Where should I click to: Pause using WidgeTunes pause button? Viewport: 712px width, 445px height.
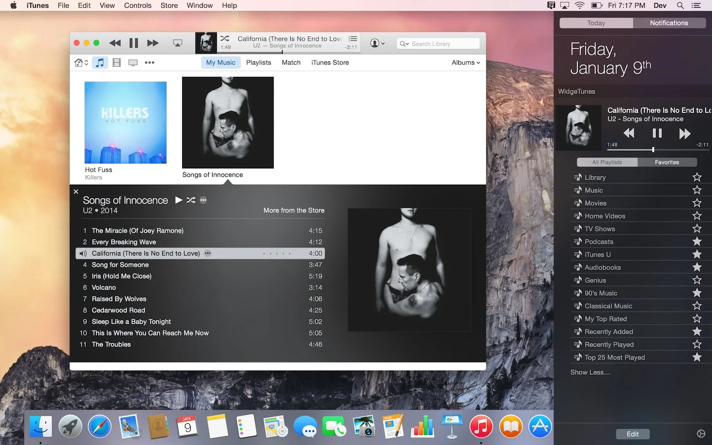click(x=657, y=133)
